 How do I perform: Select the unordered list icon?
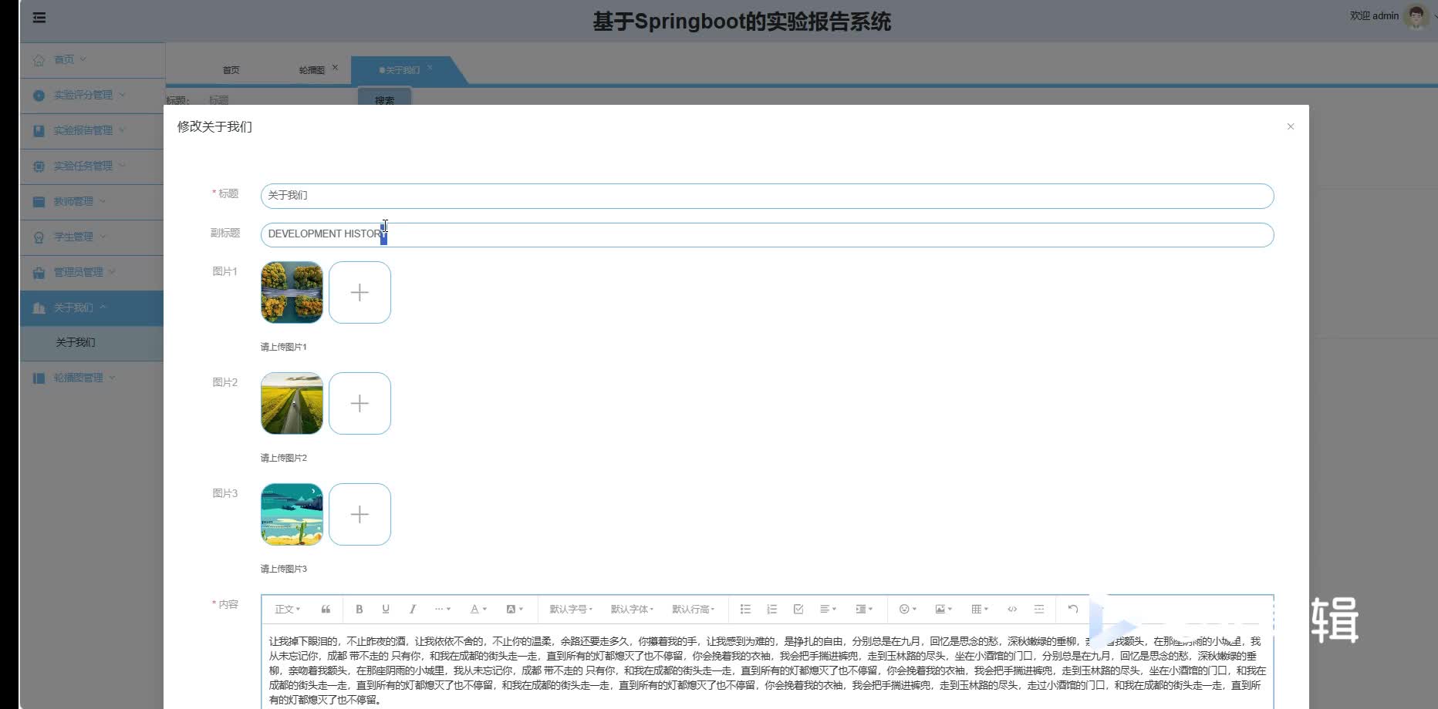tap(744, 609)
